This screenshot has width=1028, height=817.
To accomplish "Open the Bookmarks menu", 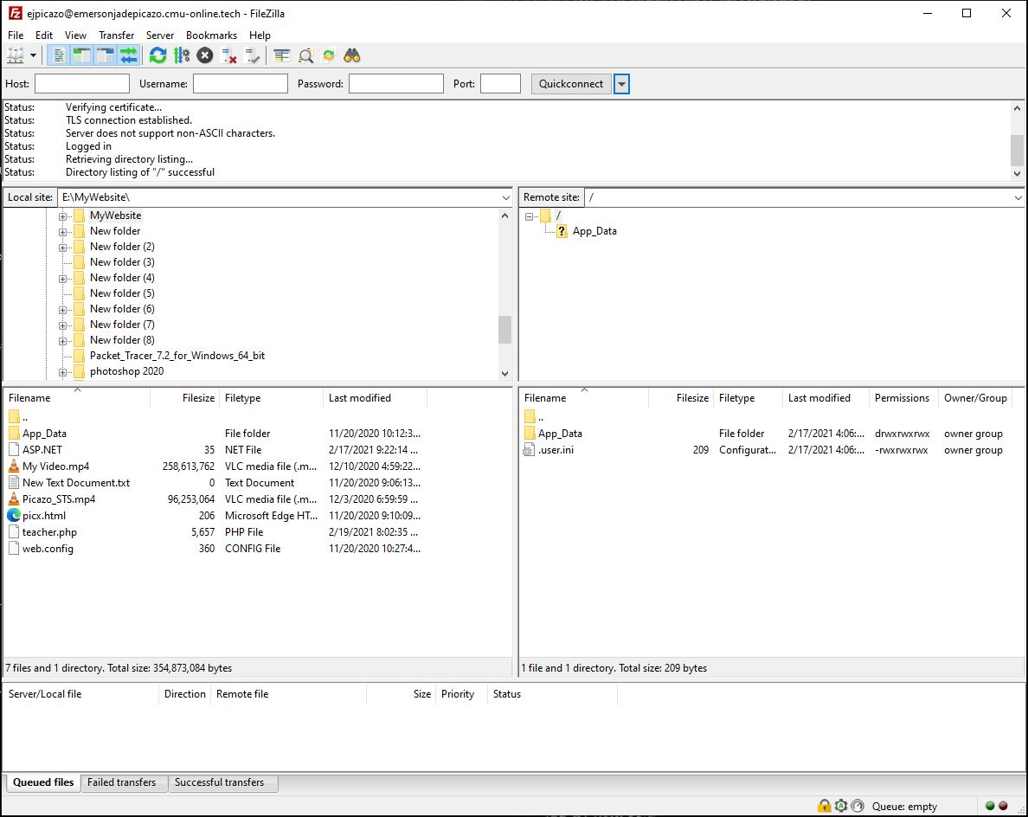I will (x=211, y=35).
